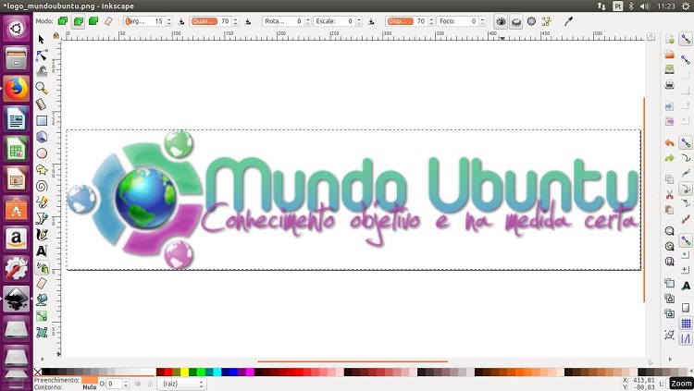Image resolution: width=694 pixels, height=391 pixels.
Task: Open the (raiz) layer dropdown
Action: click(x=182, y=384)
